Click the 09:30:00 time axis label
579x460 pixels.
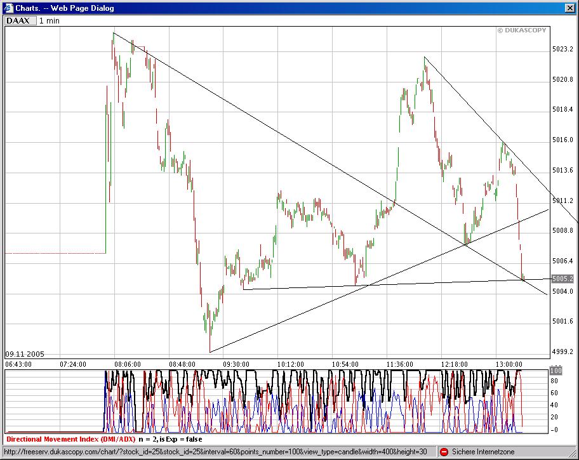tap(236, 364)
